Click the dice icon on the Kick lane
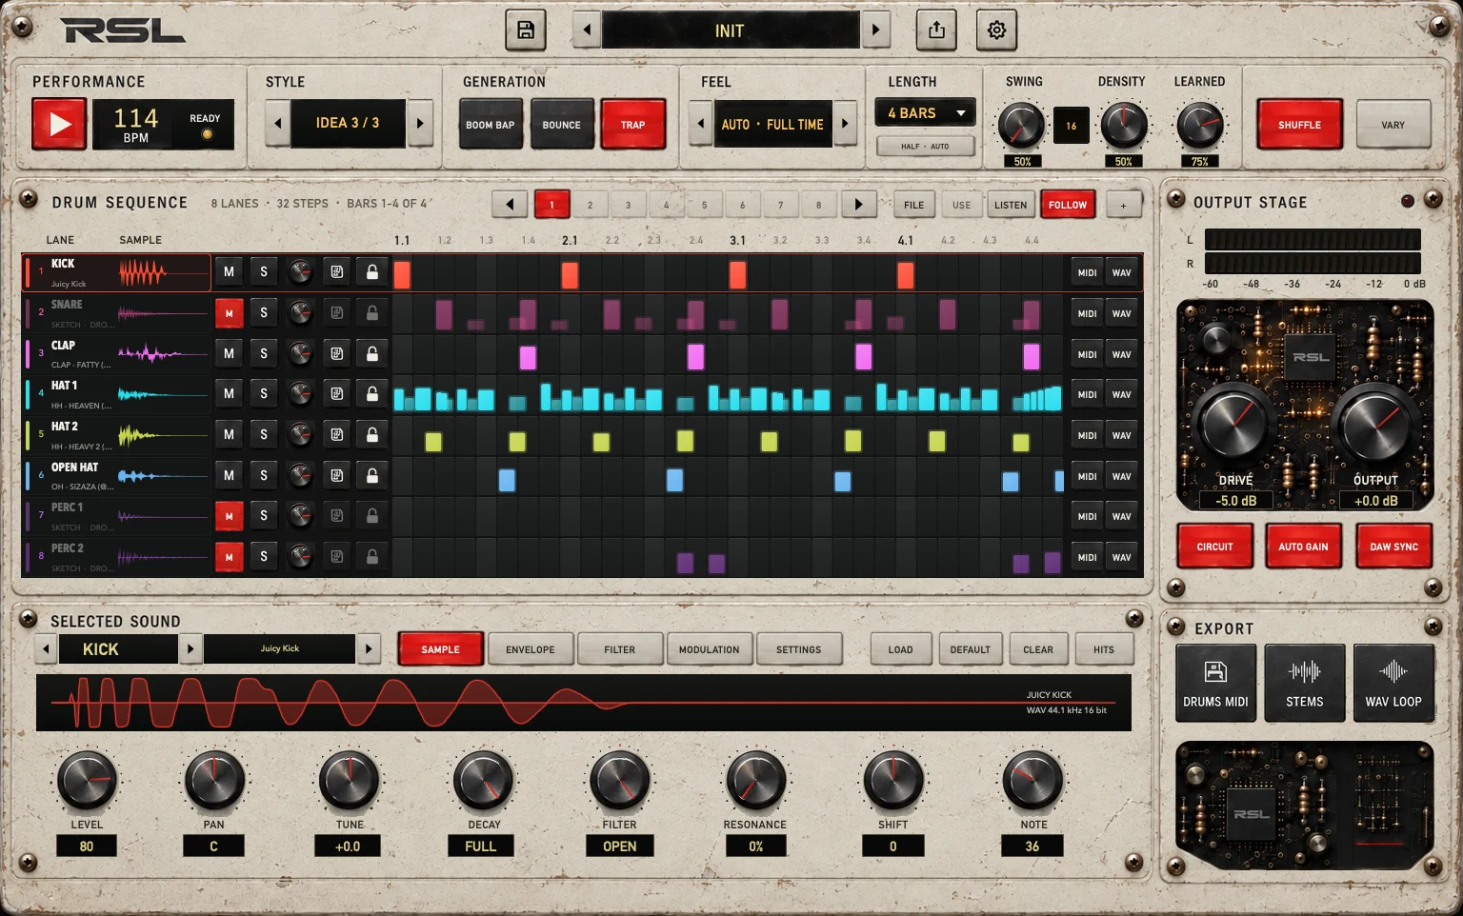This screenshot has height=916, width=1463. point(336,272)
